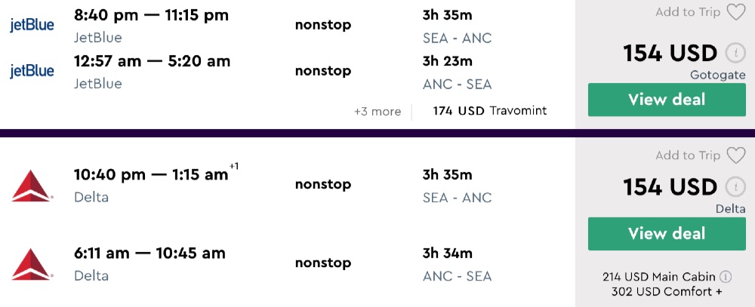
Task: Expand the +3 more providers list
Action: click(x=377, y=111)
